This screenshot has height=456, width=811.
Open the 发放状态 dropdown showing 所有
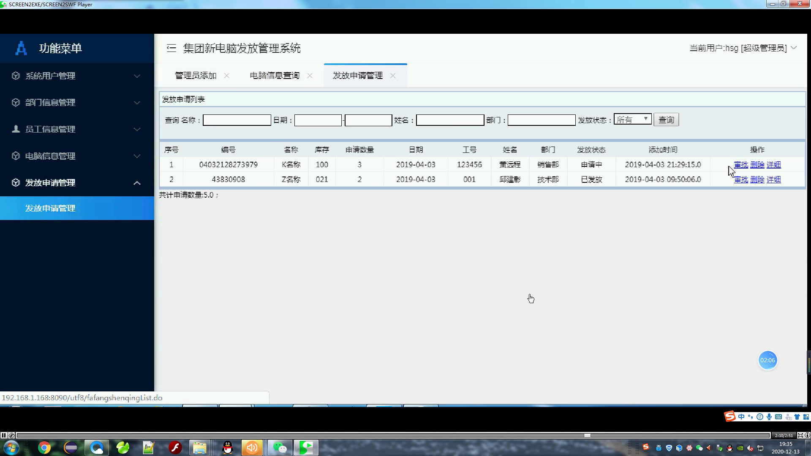tap(632, 119)
